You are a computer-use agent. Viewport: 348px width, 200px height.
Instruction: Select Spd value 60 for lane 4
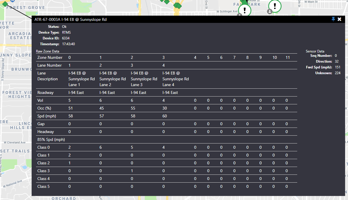point(165,116)
